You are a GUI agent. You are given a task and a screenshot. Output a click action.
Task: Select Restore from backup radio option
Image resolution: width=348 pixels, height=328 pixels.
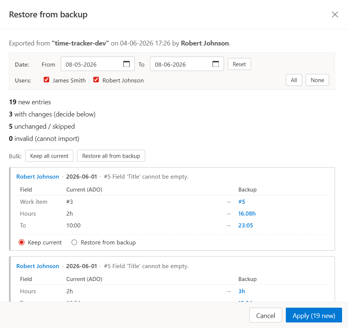point(74,243)
